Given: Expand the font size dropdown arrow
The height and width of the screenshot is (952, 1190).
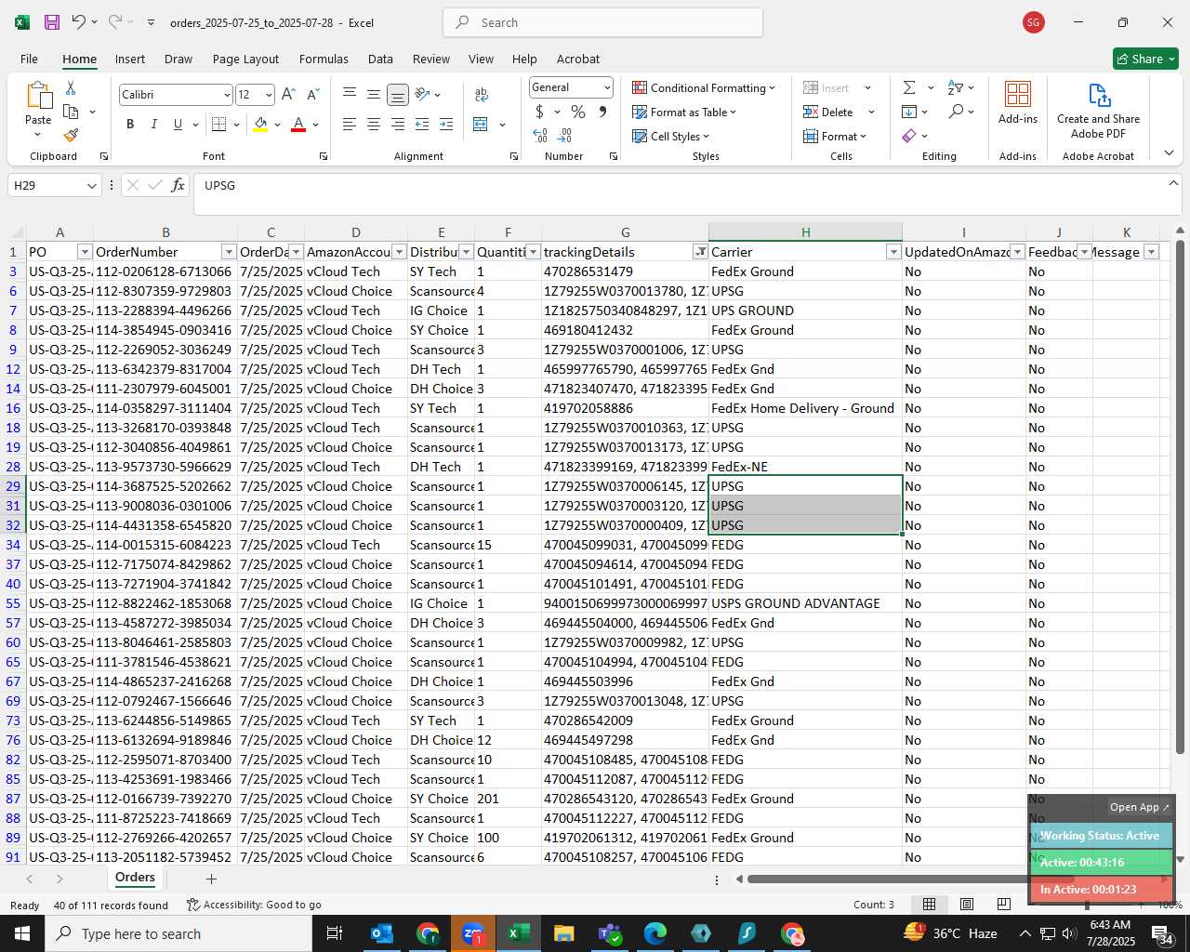Looking at the screenshot, I should pyautogui.click(x=269, y=95).
